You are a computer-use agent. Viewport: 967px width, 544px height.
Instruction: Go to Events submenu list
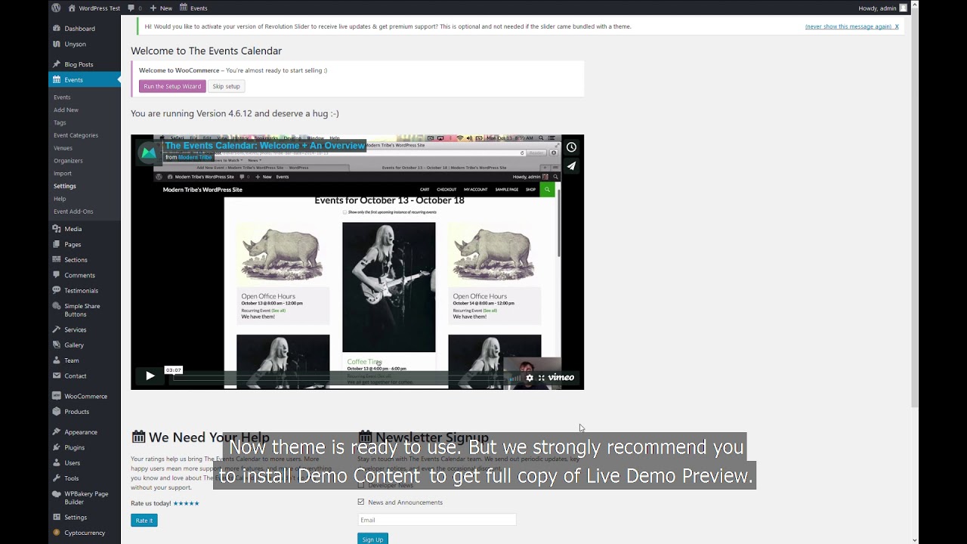pos(62,97)
